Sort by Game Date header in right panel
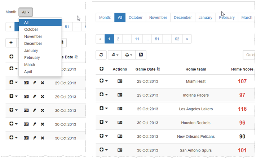Viewport: 256px width, 159px height. pos(147,69)
